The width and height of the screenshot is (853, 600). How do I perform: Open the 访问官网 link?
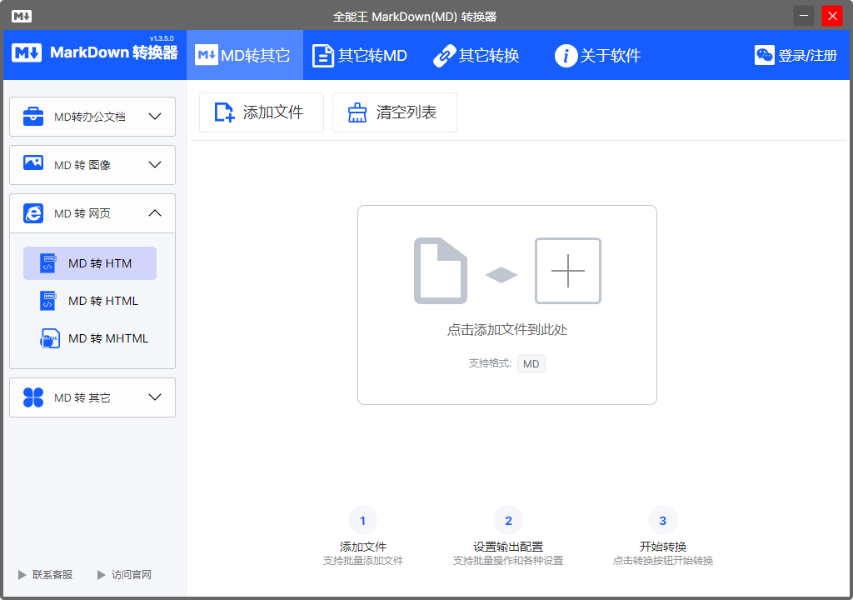point(131,575)
